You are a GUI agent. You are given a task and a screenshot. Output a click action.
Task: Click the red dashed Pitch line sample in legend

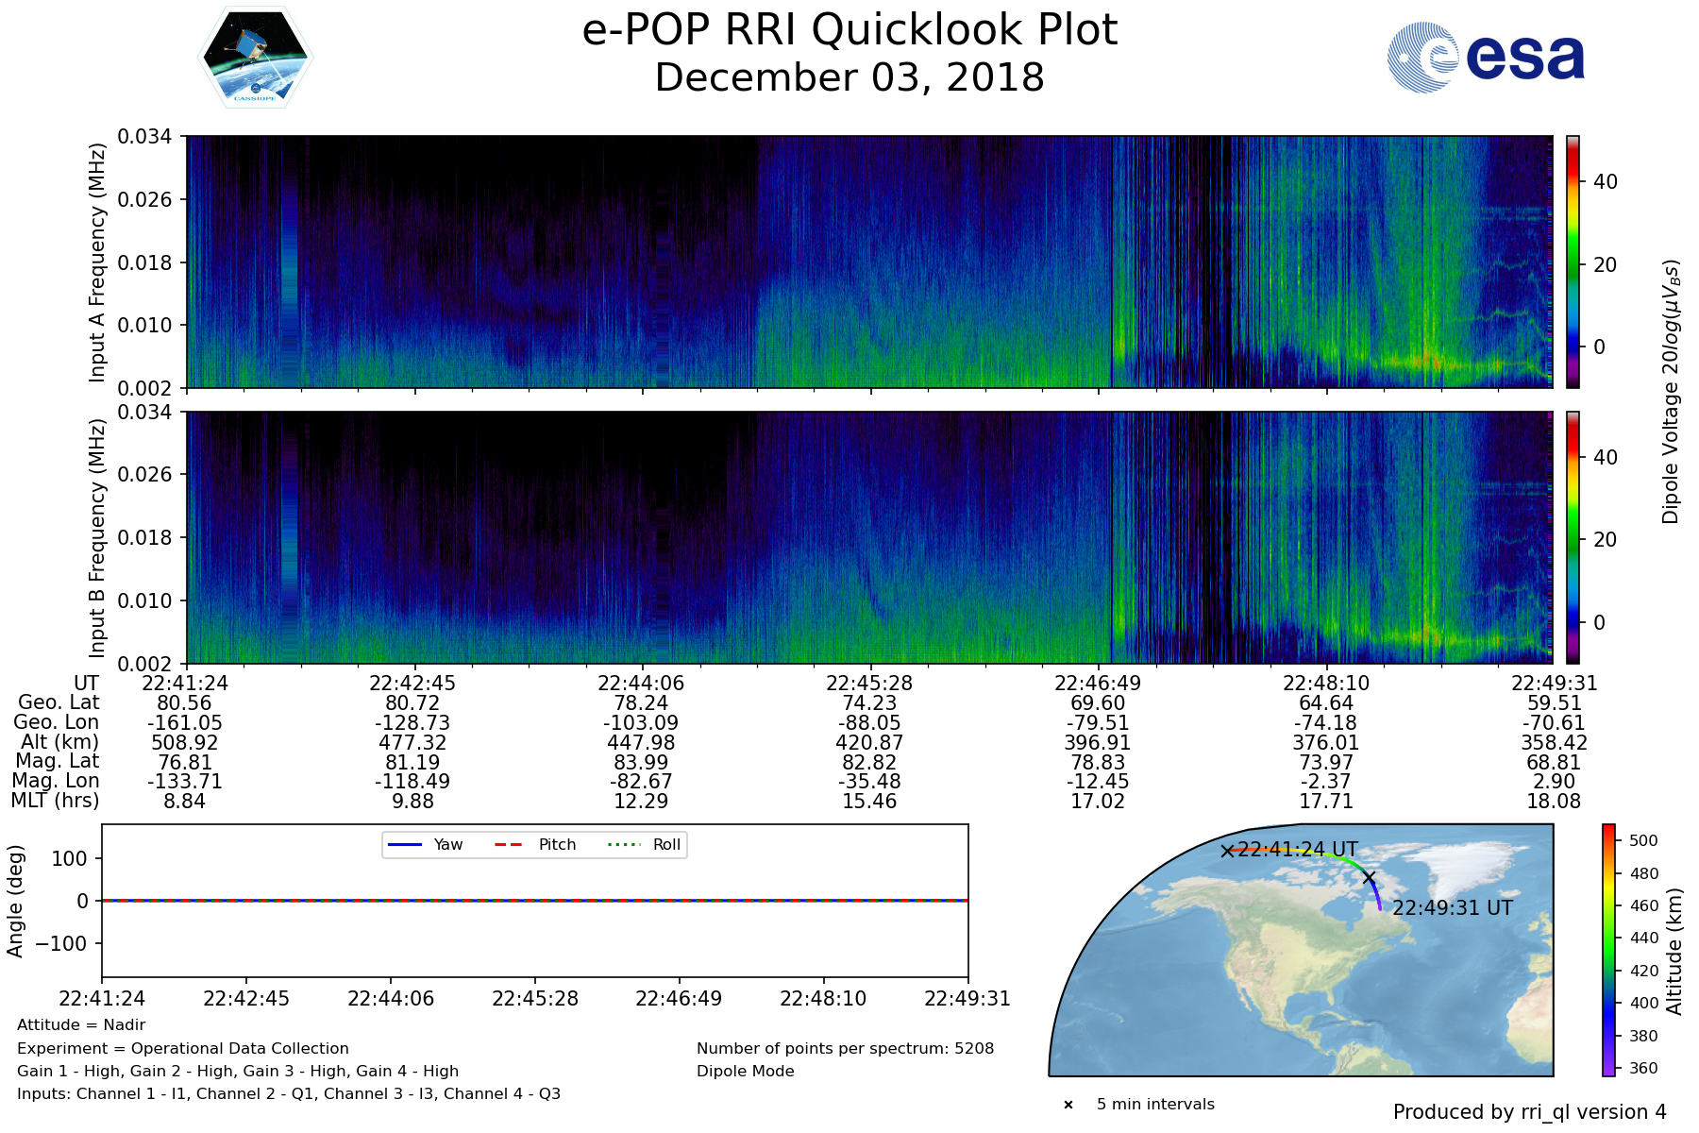point(509,844)
